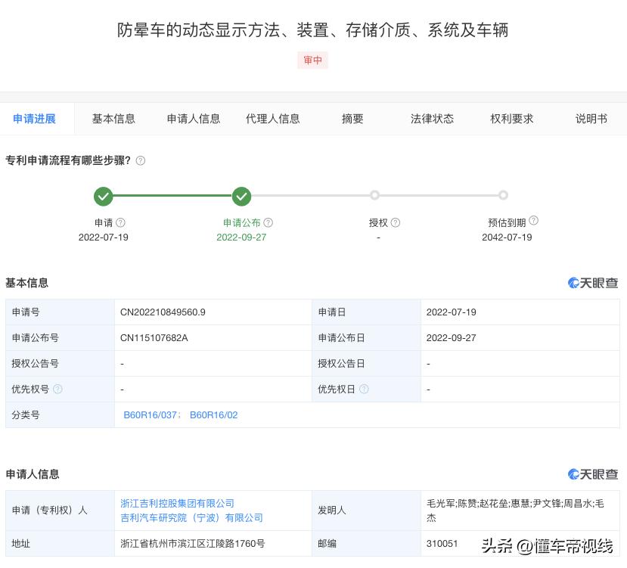Click help icon beside 优先权日
This screenshot has height=568, width=627.
[364, 389]
